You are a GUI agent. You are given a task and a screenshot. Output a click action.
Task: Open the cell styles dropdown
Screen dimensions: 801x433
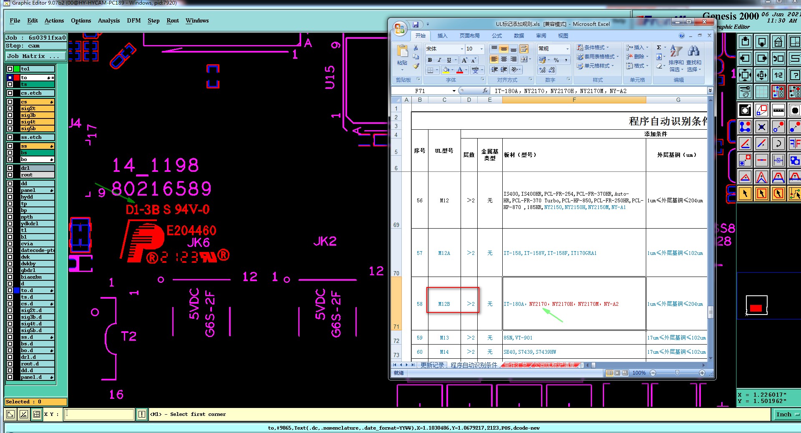[x=596, y=66]
